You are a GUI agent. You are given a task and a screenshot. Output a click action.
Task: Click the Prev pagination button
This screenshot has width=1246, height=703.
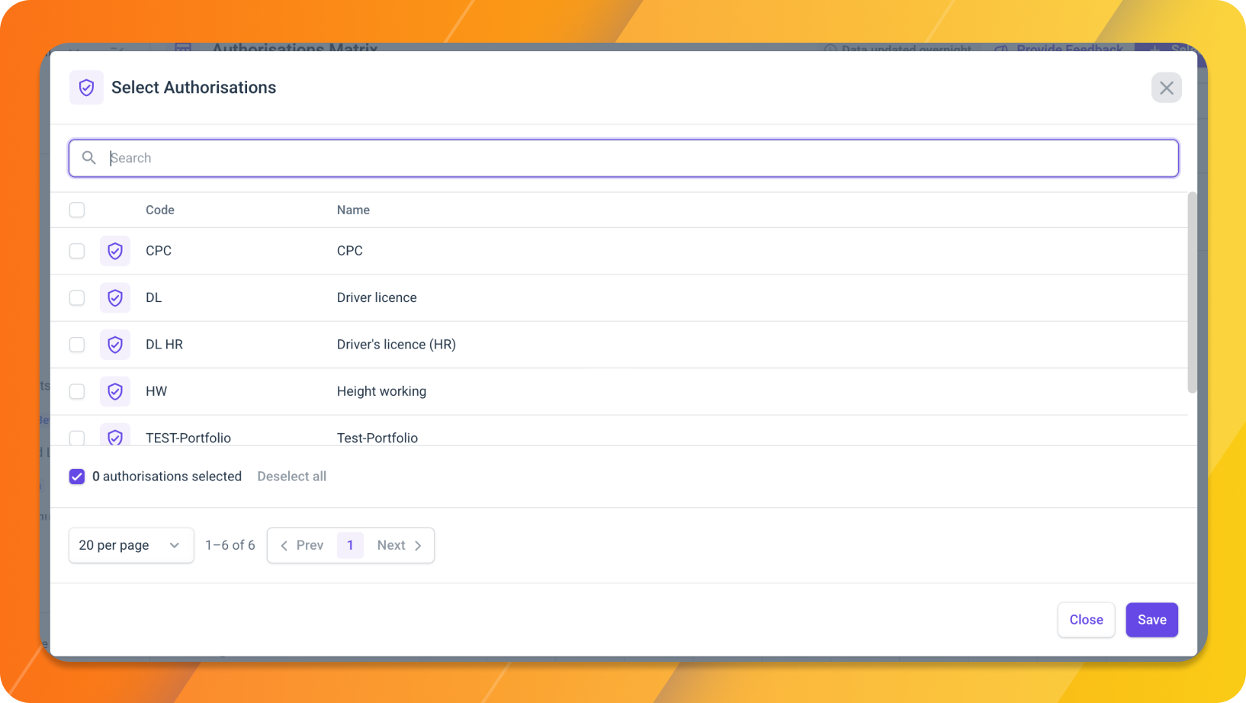pos(302,545)
